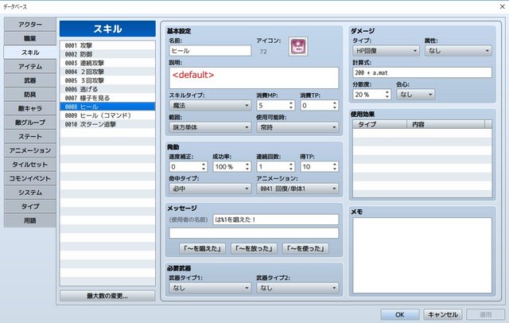Click the メモ note text area
The image size is (509, 323).
coord(422,255)
